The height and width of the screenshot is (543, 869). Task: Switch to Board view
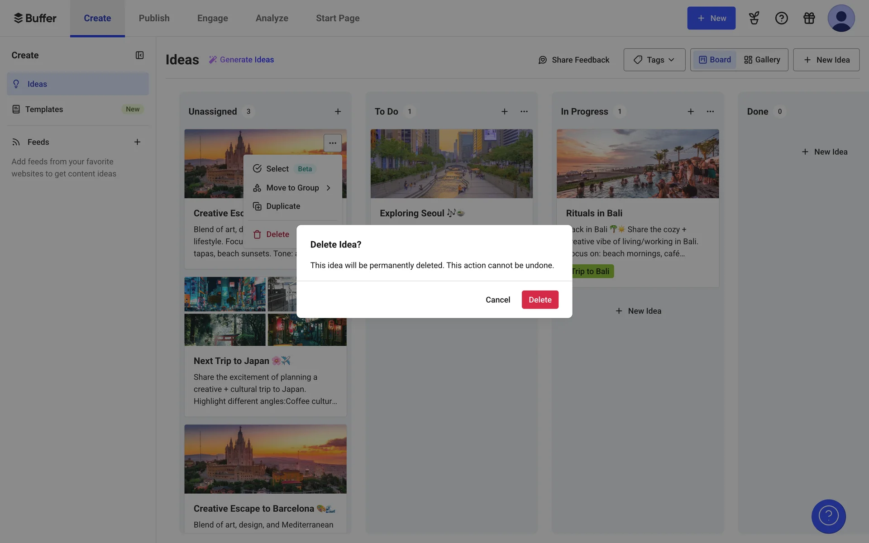click(715, 60)
